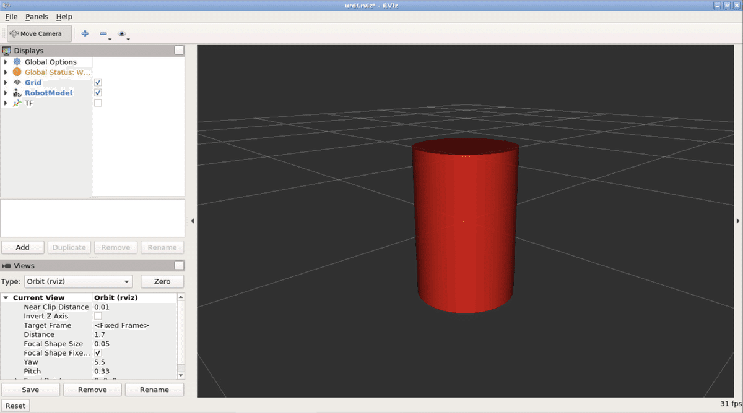Expand the RobotModel display properties

pyautogui.click(x=6, y=93)
